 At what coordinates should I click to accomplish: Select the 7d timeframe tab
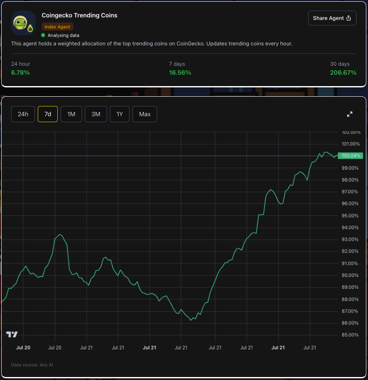[x=48, y=114]
